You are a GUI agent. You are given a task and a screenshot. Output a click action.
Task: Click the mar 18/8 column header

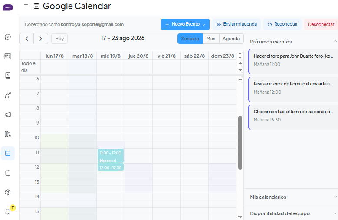(x=83, y=56)
